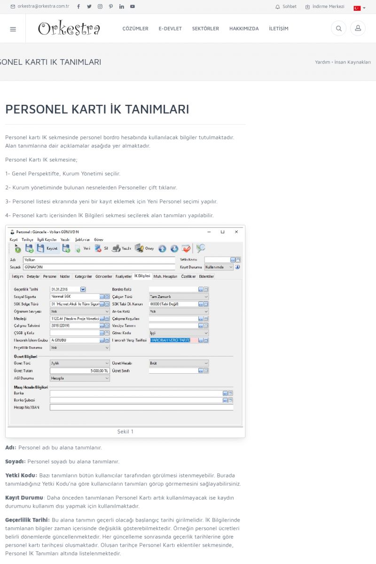The image size is (376, 564).
Task: Click the İnsan Kaynakları breadcrumb link
Action: point(352,62)
